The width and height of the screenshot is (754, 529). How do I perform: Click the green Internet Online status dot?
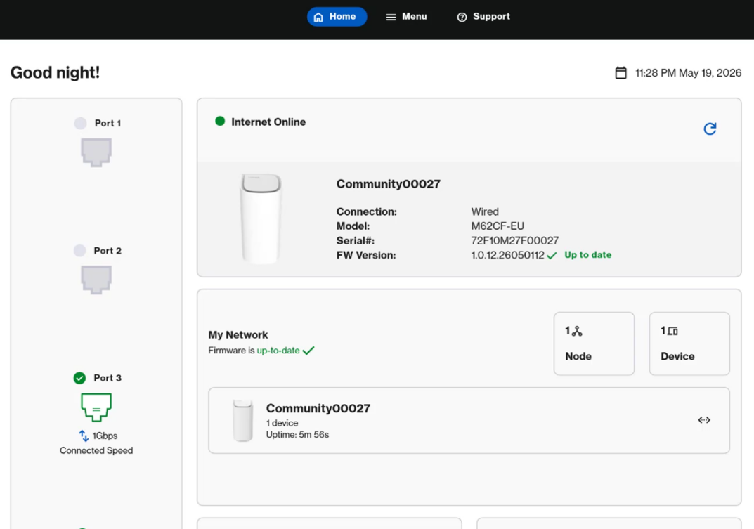(x=220, y=122)
